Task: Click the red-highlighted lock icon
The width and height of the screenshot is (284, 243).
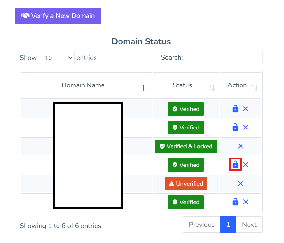Action: point(235,165)
